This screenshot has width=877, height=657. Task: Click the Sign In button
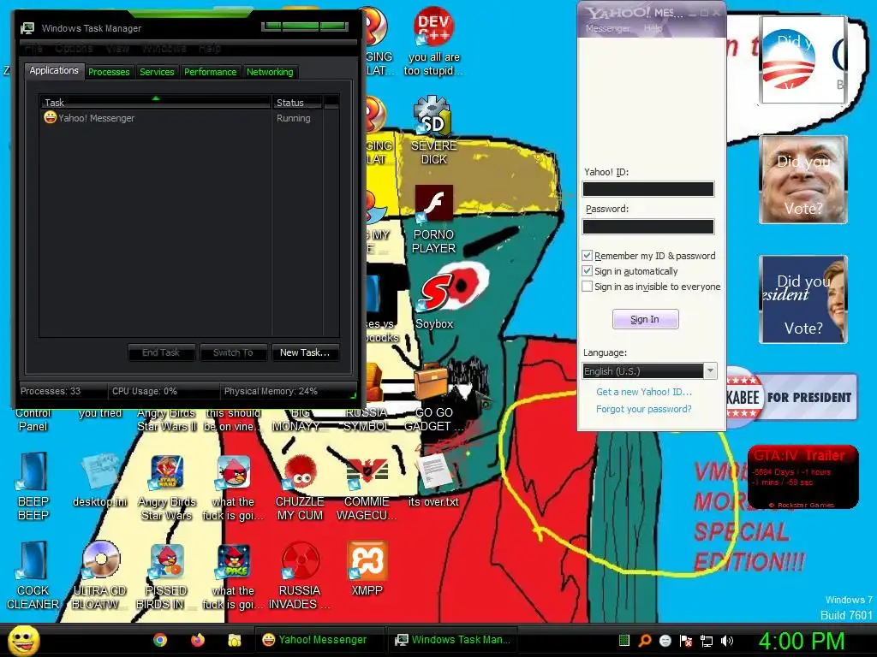pyautogui.click(x=645, y=319)
